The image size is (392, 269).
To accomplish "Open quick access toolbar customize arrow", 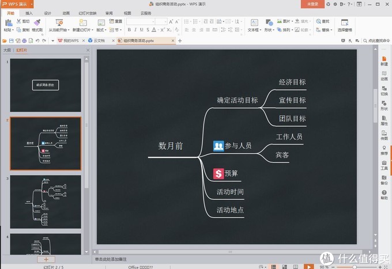I will click(x=53, y=41).
